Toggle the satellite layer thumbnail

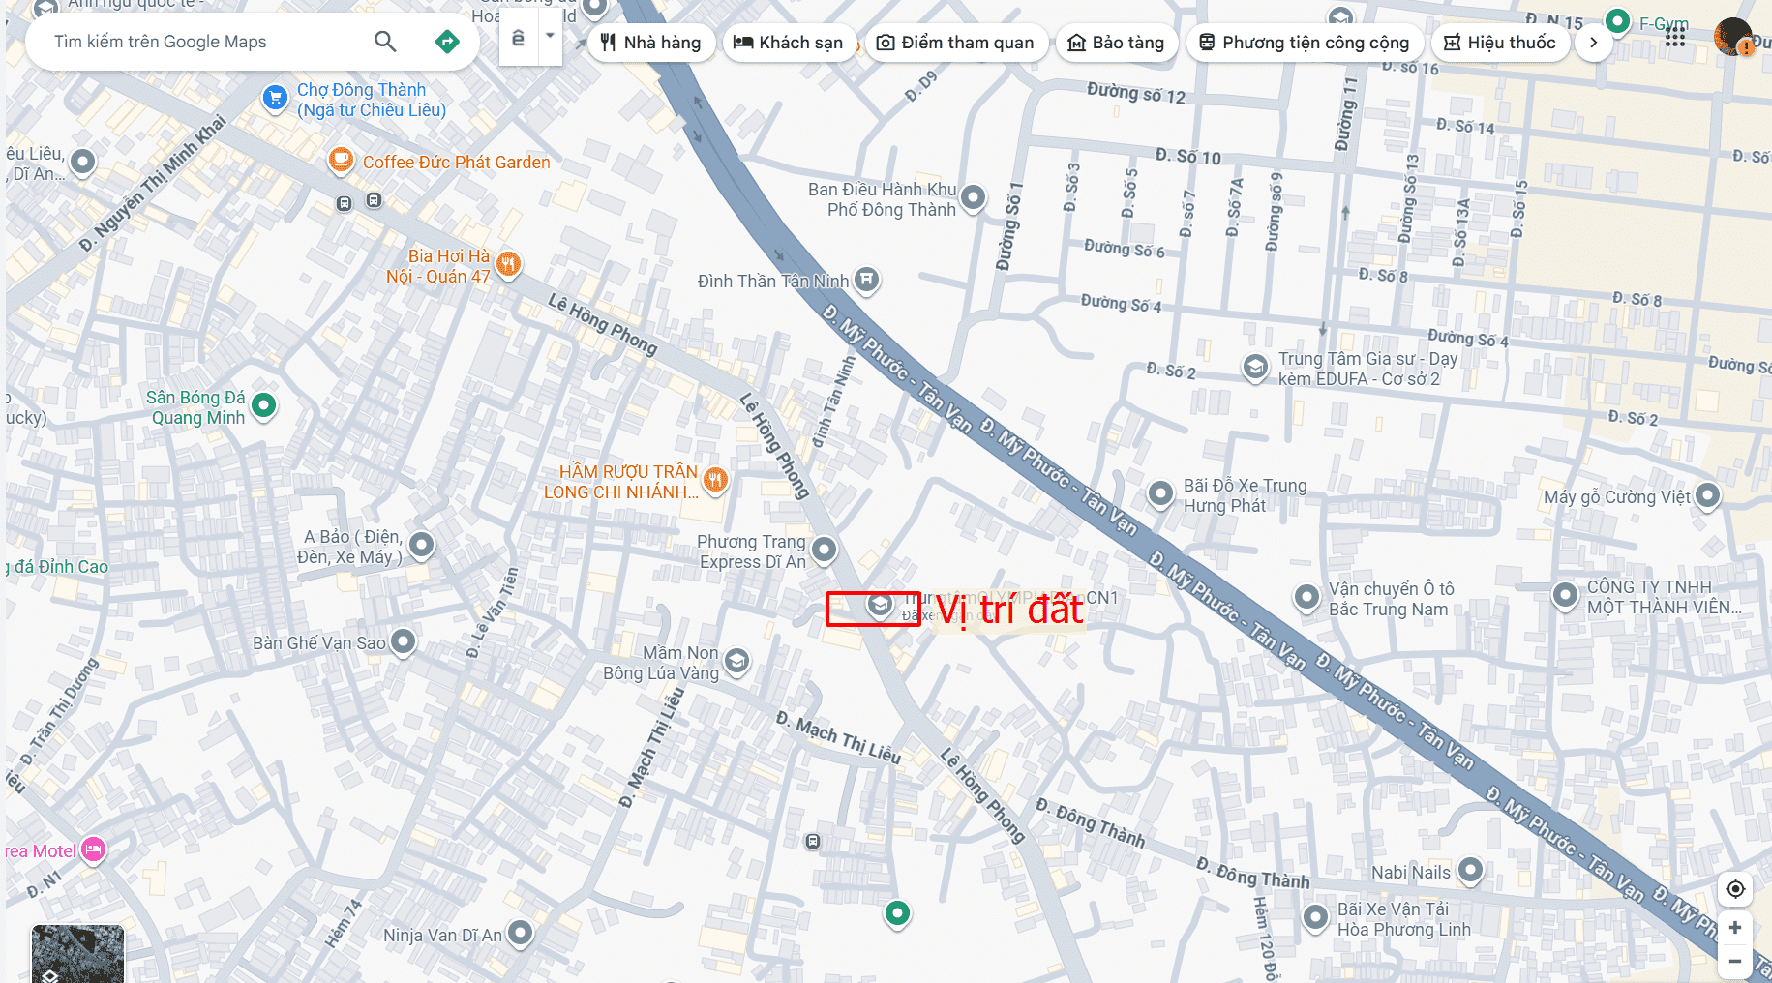pyautogui.click(x=77, y=954)
